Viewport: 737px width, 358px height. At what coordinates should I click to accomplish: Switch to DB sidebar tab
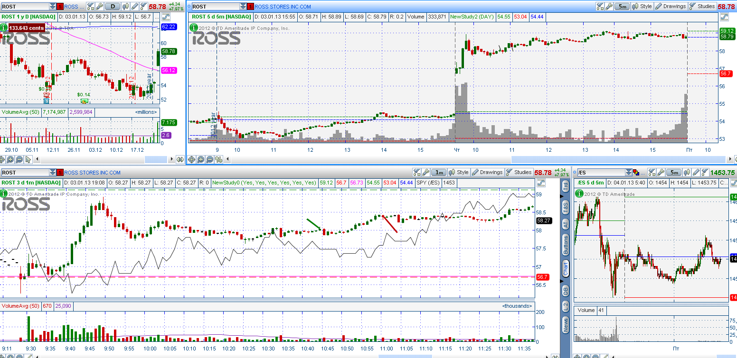click(x=566, y=291)
